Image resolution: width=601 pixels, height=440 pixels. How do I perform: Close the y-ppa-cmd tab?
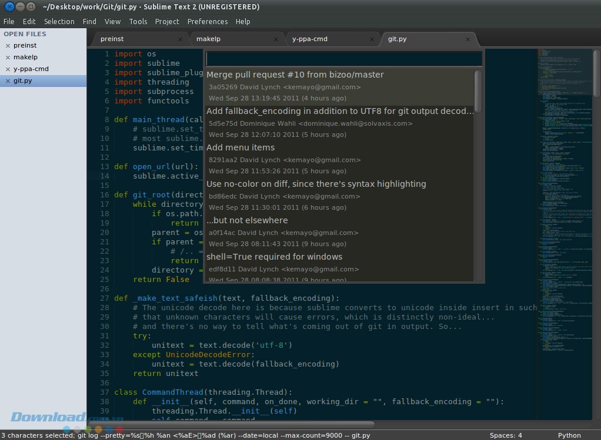tap(372, 39)
